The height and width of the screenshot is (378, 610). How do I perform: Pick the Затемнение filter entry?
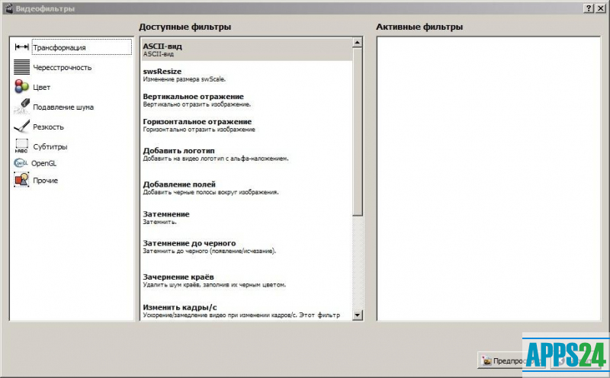click(246, 217)
